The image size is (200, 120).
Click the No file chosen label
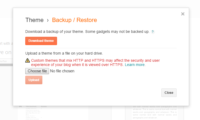point(62,71)
